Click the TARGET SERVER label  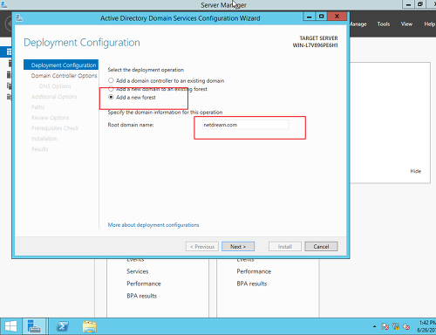tap(318, 38)
